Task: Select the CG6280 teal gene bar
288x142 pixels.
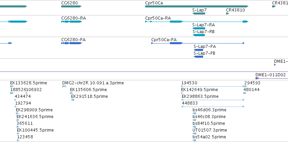Action: pos(71,6)
